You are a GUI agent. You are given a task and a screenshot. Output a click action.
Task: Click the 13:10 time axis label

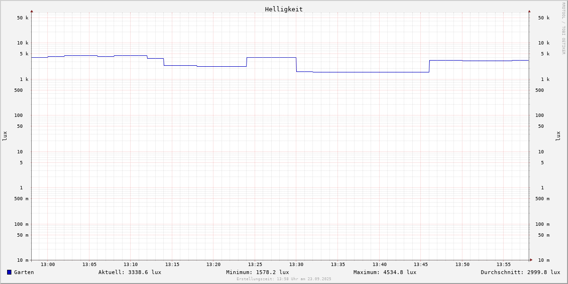131,265
